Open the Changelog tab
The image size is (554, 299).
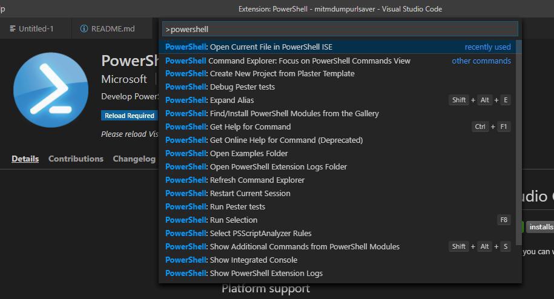coord(134,159)
